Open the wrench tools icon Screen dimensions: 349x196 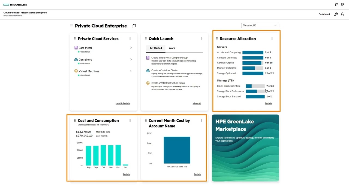[x=336, y=14]
